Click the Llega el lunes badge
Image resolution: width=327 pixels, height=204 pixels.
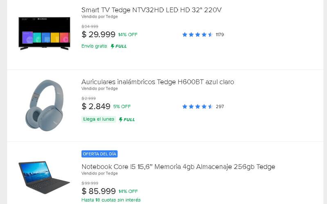tap(99, 119)
